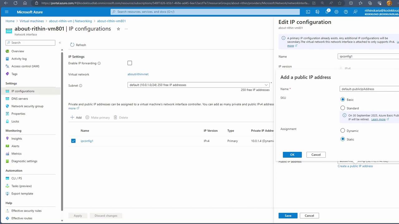Edit the public IP address Name field

click(369, 89)
